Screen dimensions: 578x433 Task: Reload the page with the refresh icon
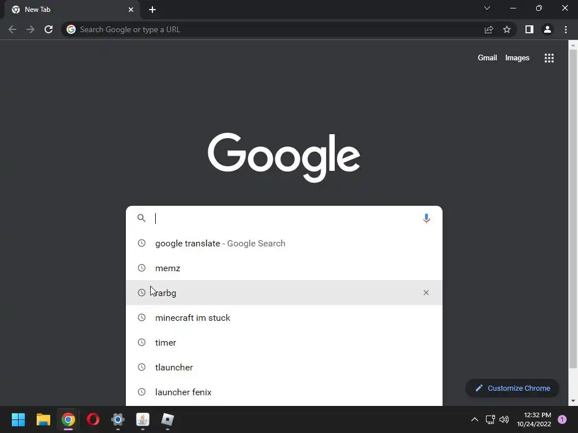[x=49, y=29]
